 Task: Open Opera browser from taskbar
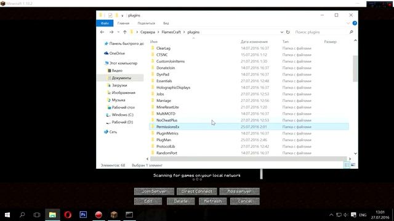click(68, 215)
